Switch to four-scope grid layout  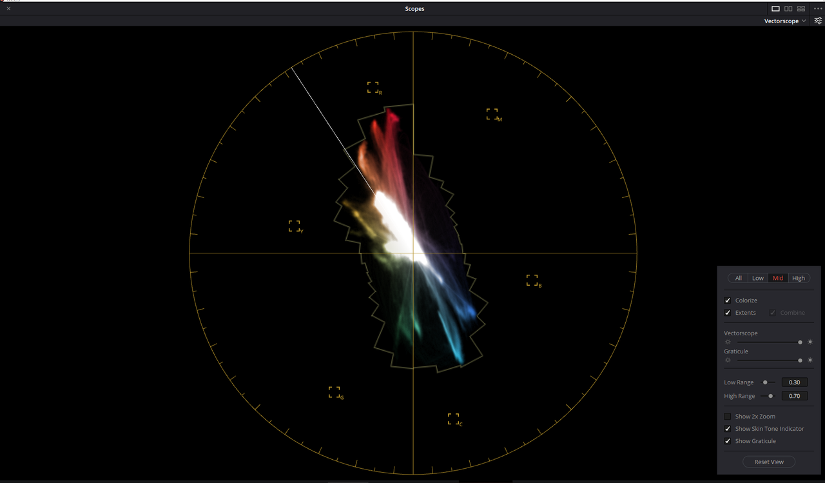(x=801, y=8)
